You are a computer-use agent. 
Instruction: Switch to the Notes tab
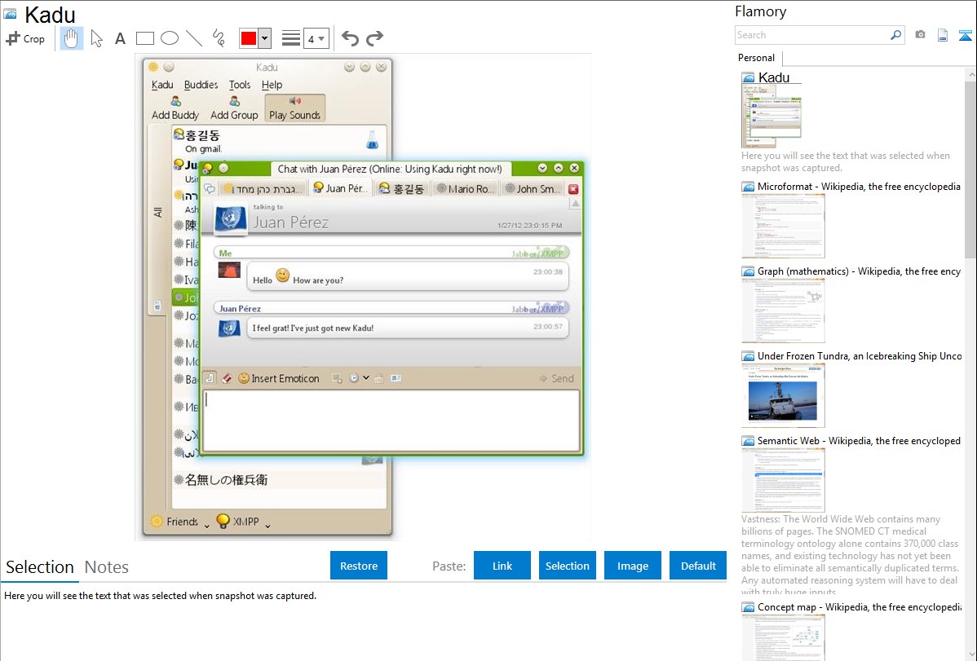tap(107, 567)
